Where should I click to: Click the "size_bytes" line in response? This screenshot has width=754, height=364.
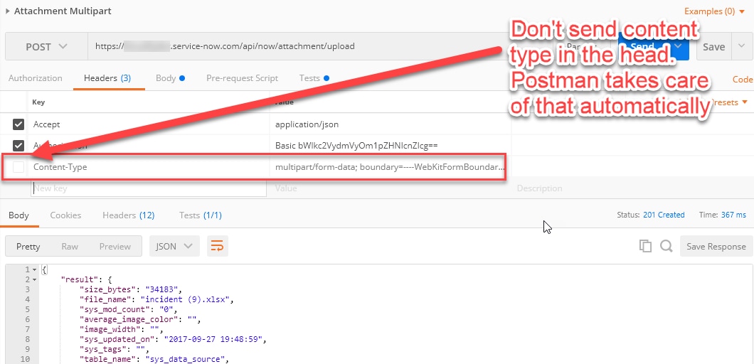(x=131, y=289)
